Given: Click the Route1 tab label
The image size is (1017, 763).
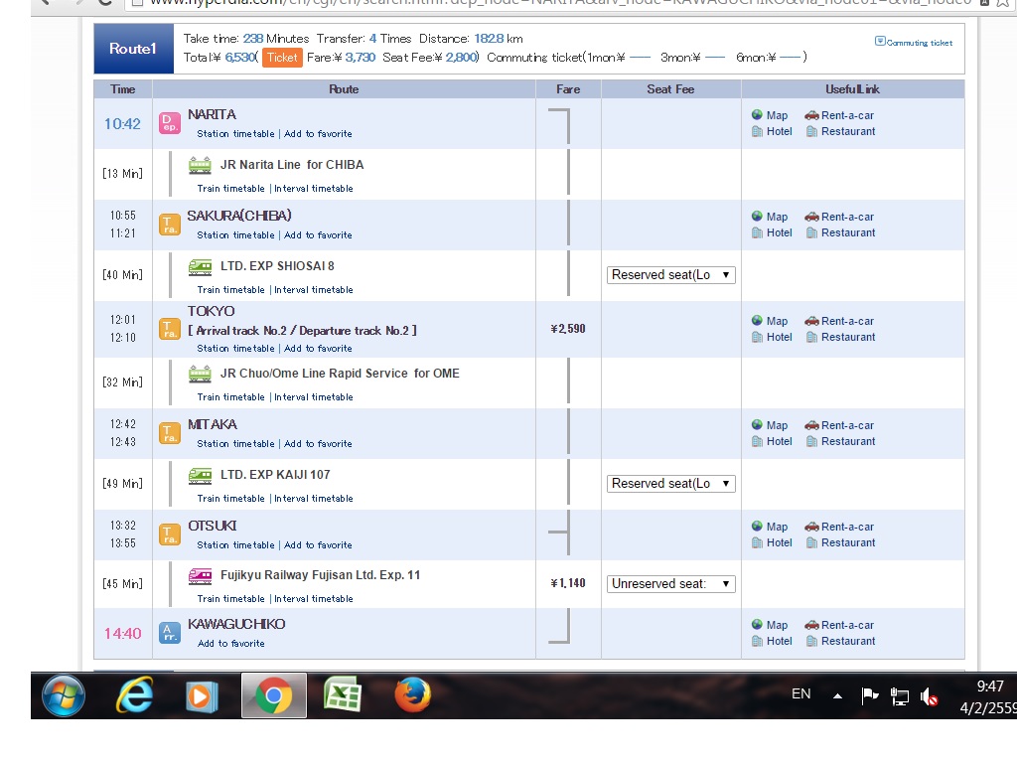Looking at the screenshot, I should click(x=133, y=49).
